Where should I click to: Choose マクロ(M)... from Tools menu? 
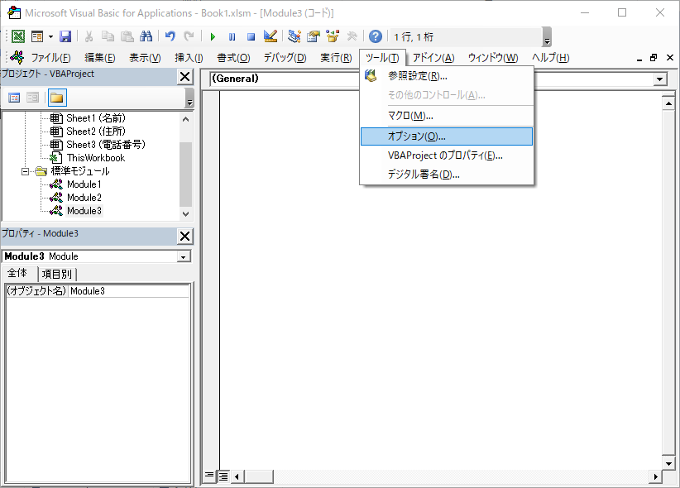click(x=447, y=116)
